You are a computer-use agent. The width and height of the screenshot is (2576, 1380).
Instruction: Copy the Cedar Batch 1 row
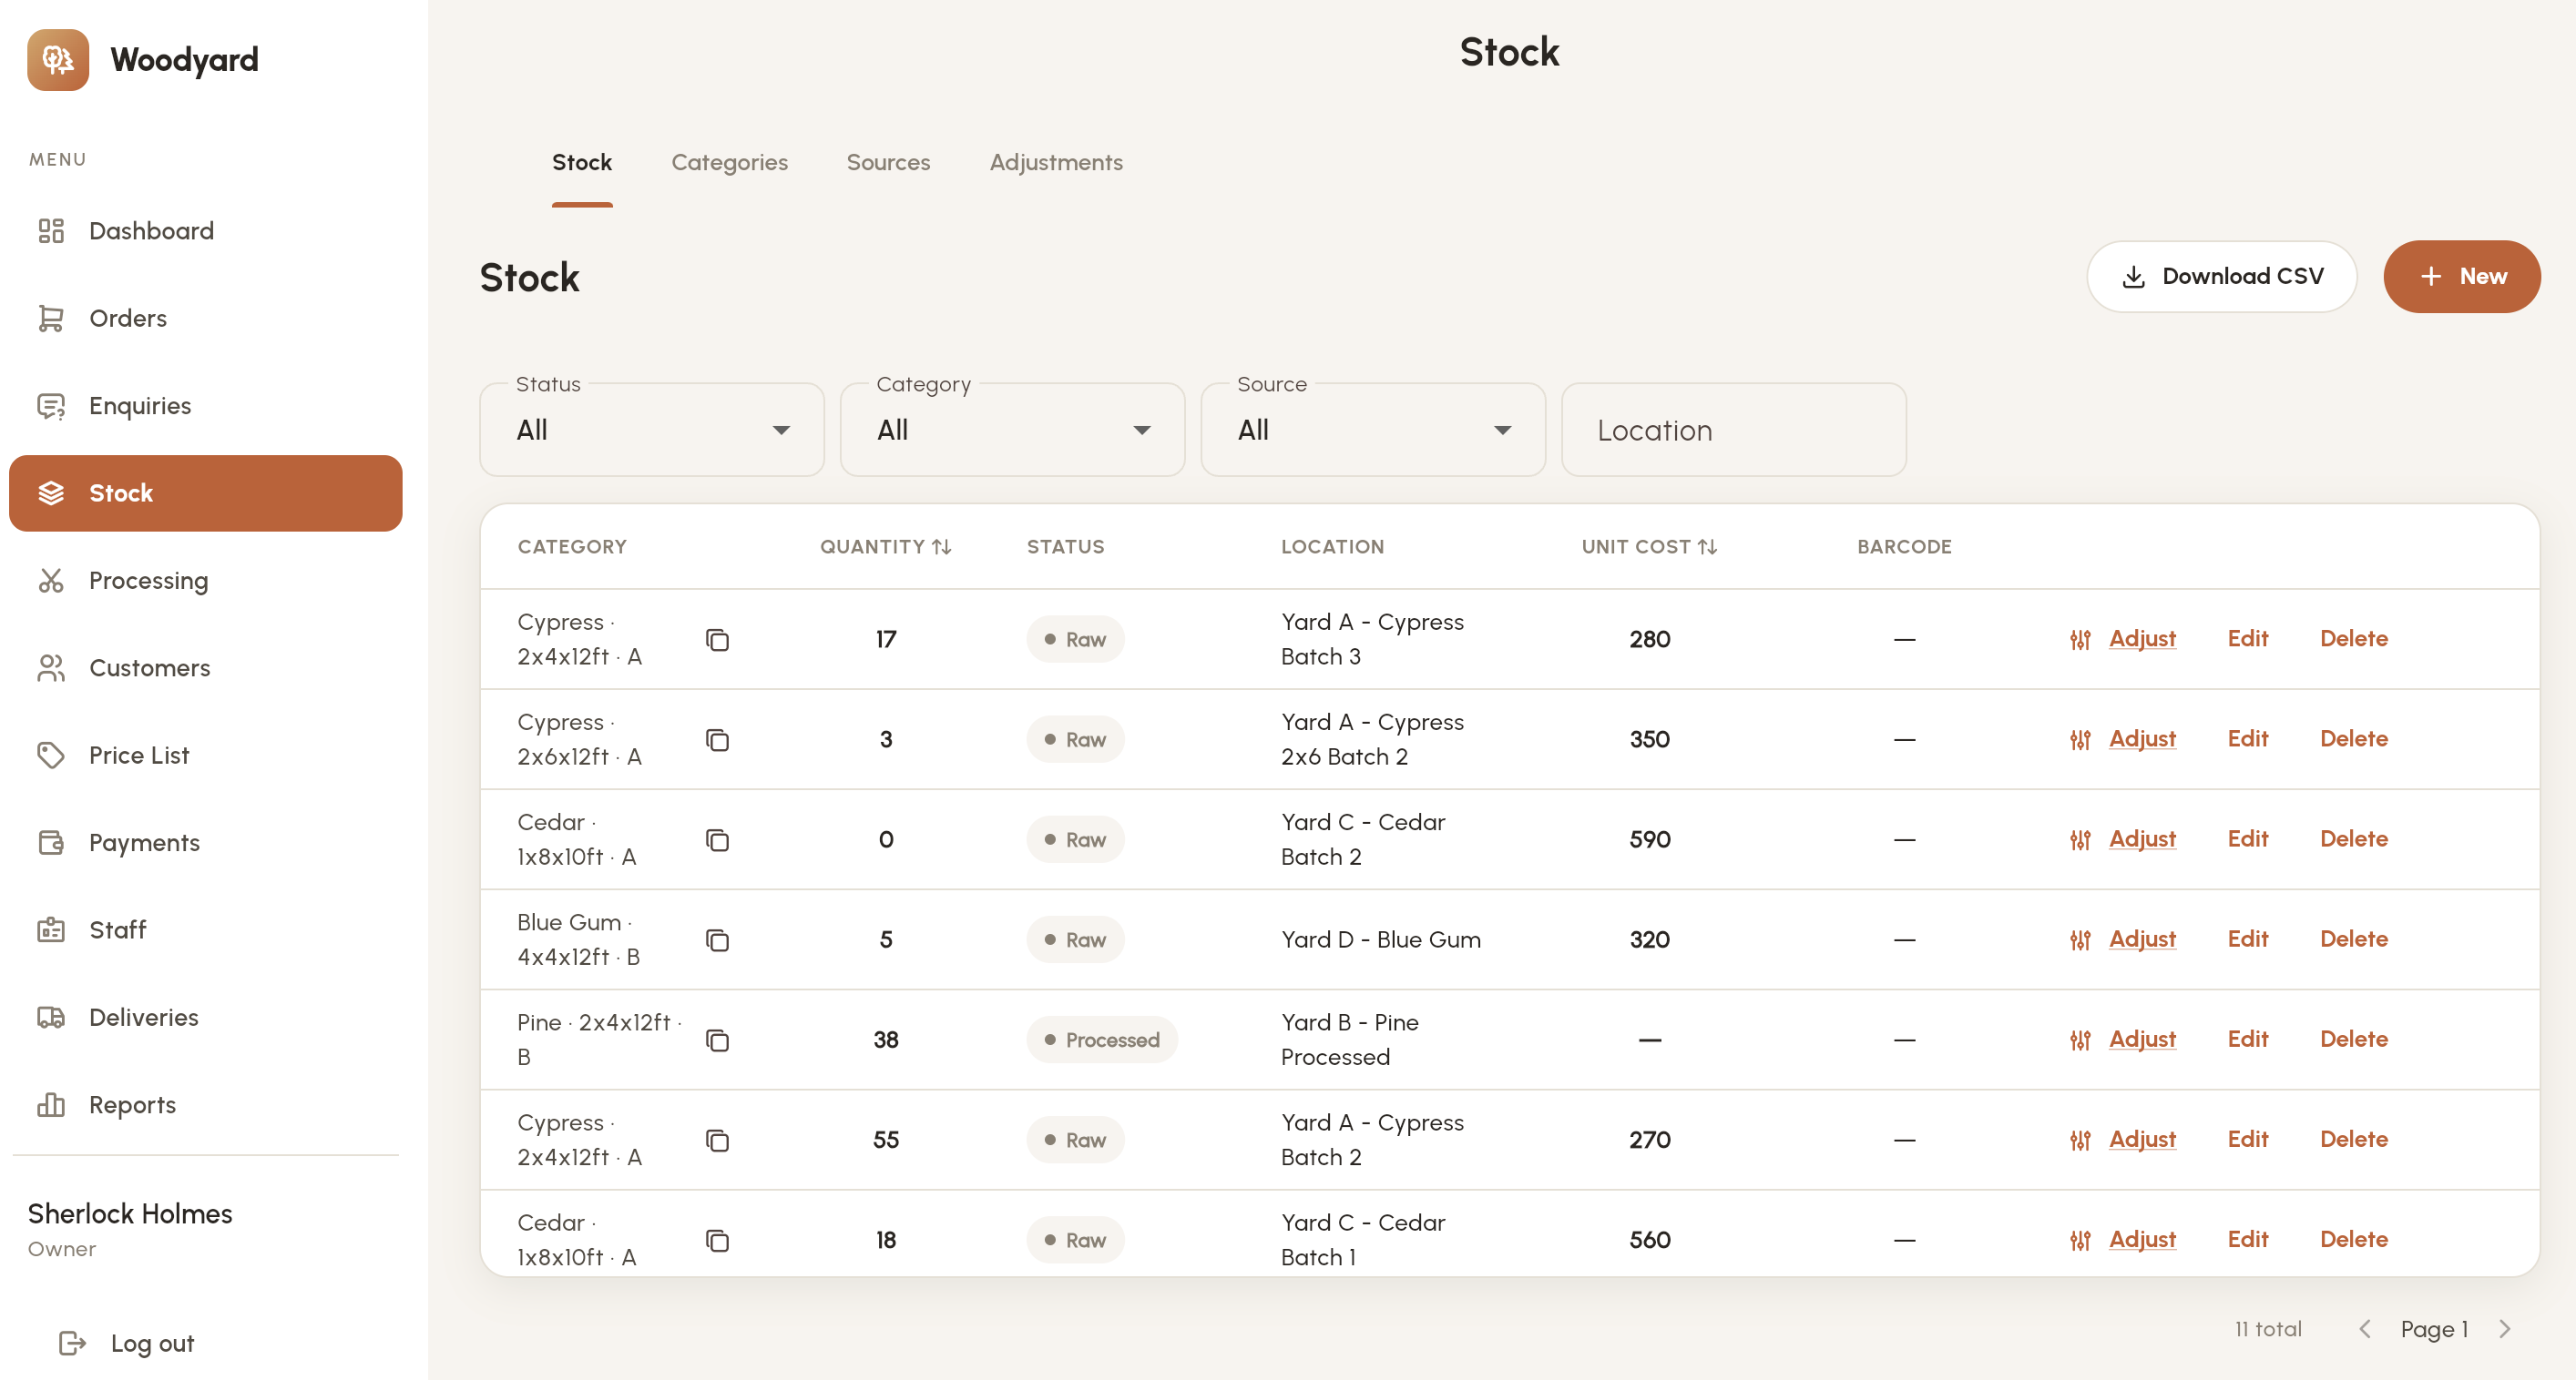[x=717, y=1240]
